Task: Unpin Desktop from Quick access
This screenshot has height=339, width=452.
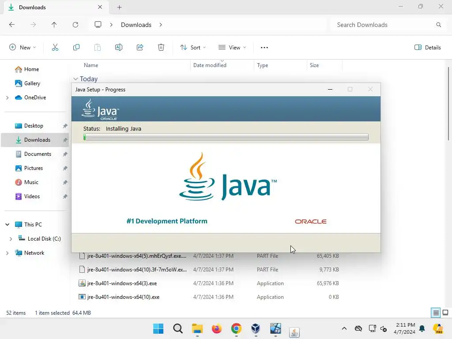Action: [x=65, y=126]
